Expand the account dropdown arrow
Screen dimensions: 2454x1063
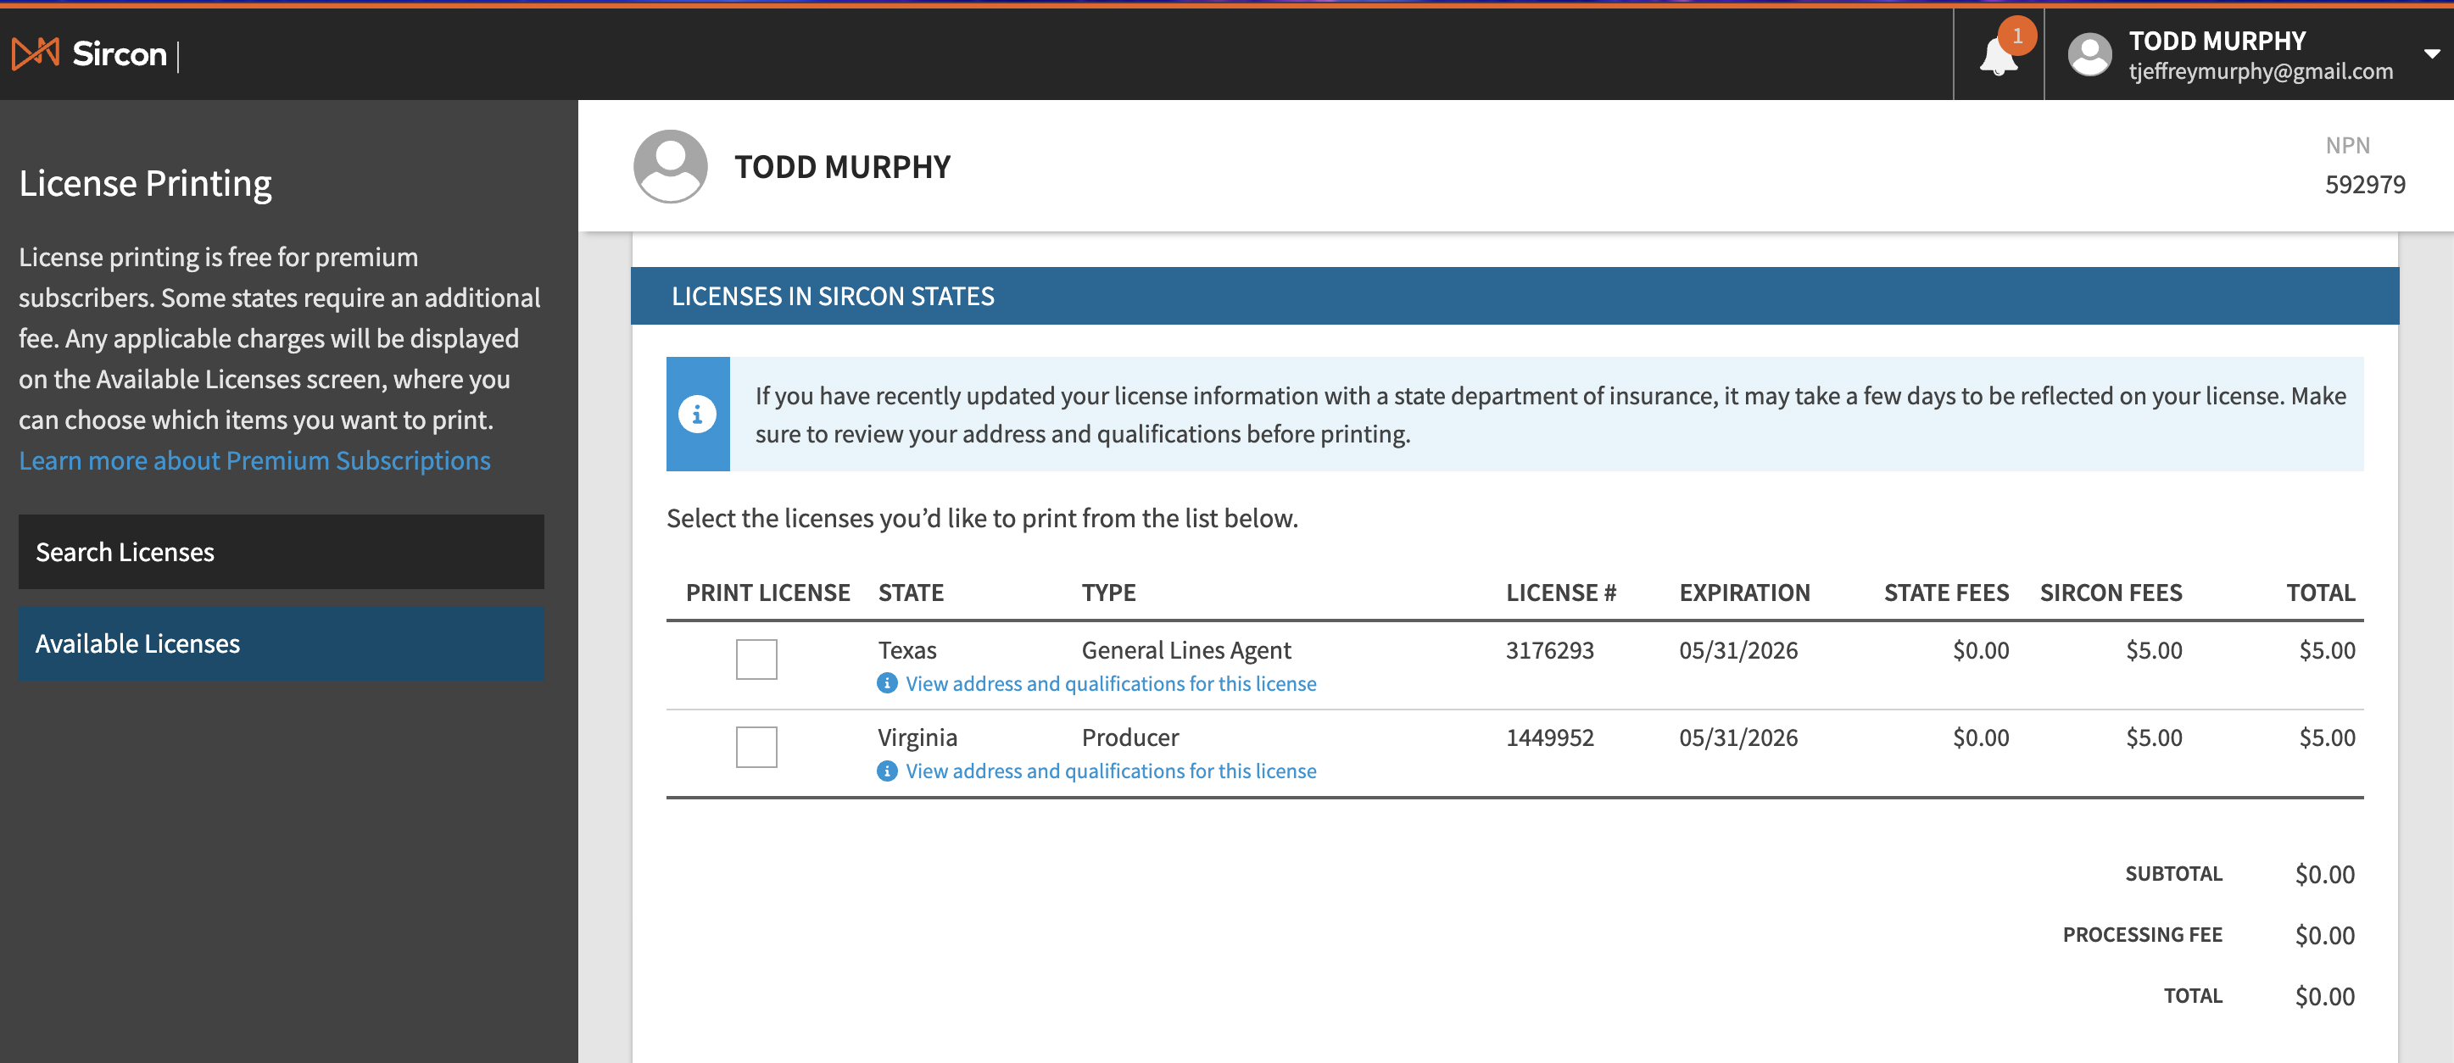point(2431,54)
